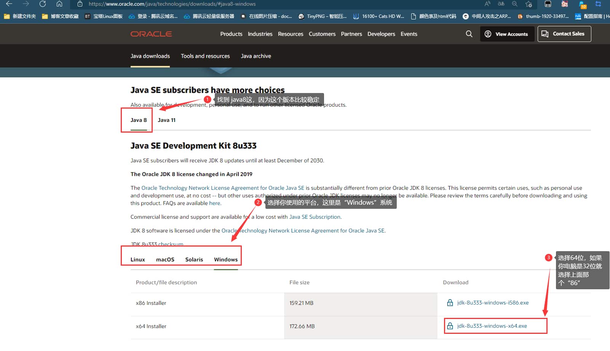Image resolution: width=610 pixels, height=351 pixels.
Task: Open the Oracle site search magnifier
Action: 469,34
